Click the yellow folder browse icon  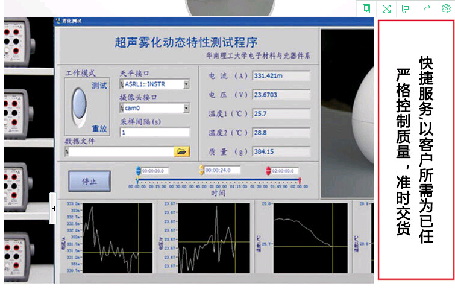[x=182, y=151]
